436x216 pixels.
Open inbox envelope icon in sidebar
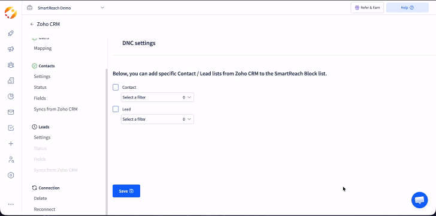(x=11, y=112)
